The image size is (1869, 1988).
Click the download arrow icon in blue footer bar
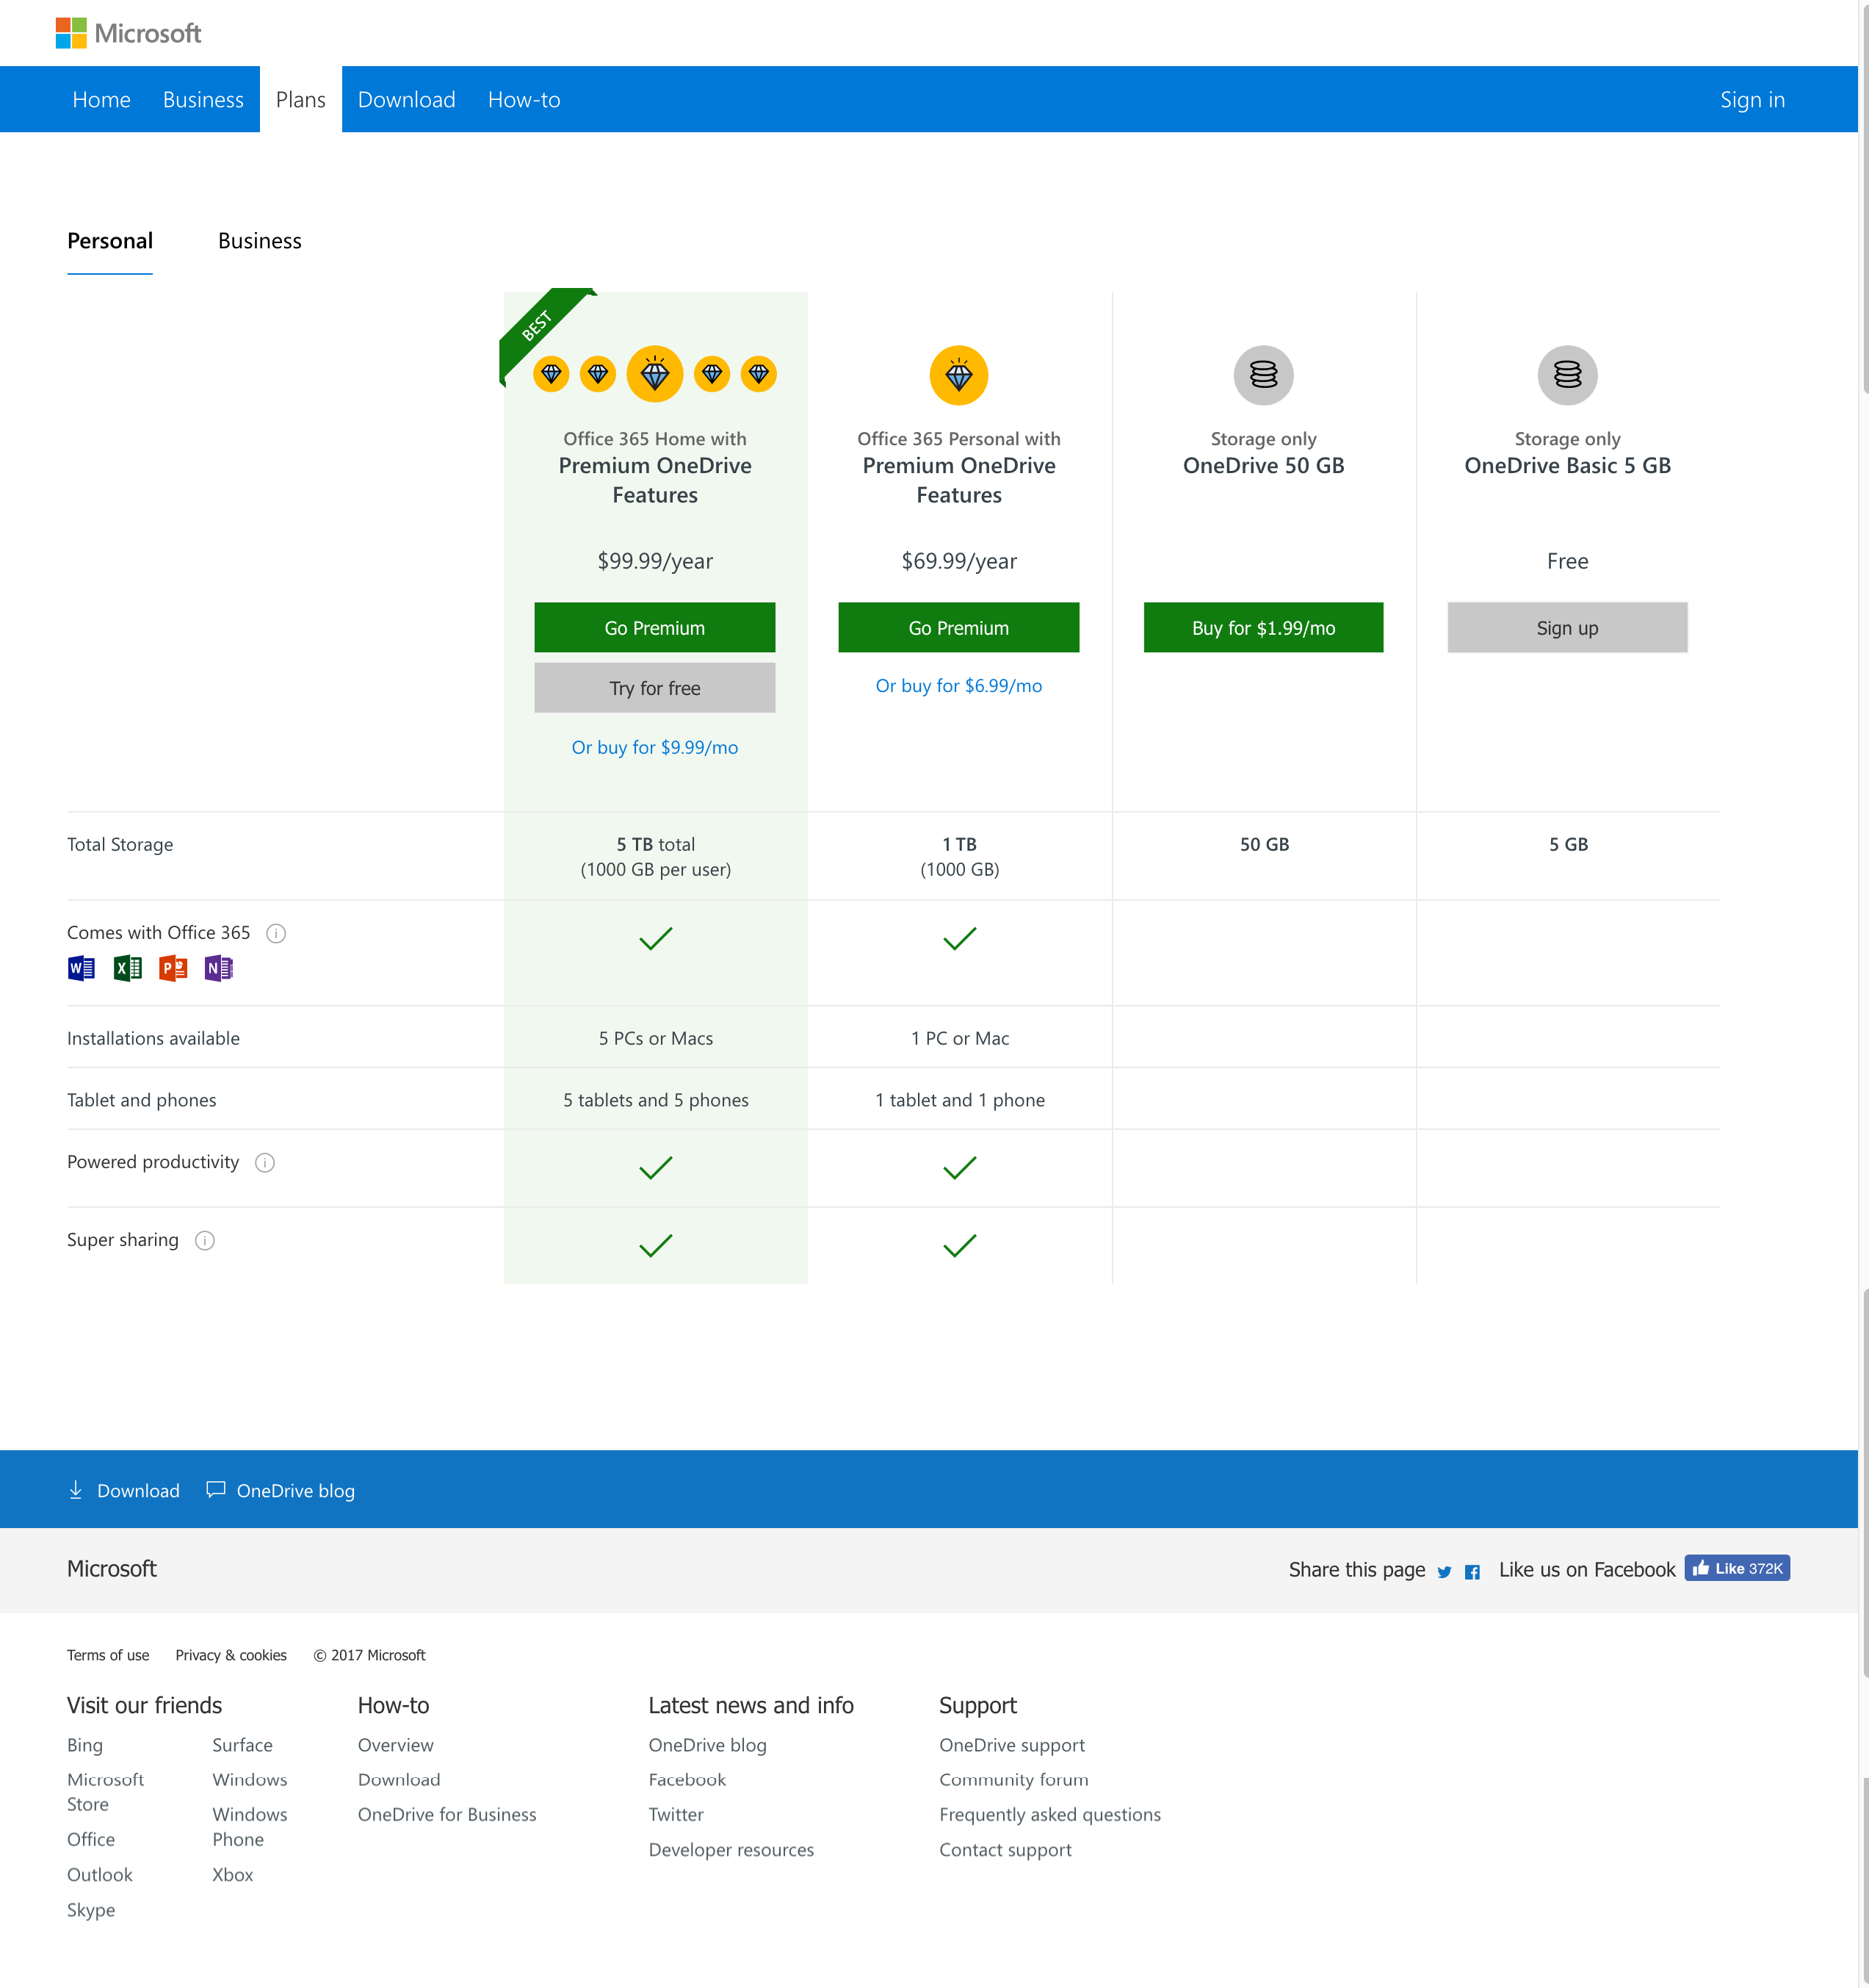tap(76, 1490)
